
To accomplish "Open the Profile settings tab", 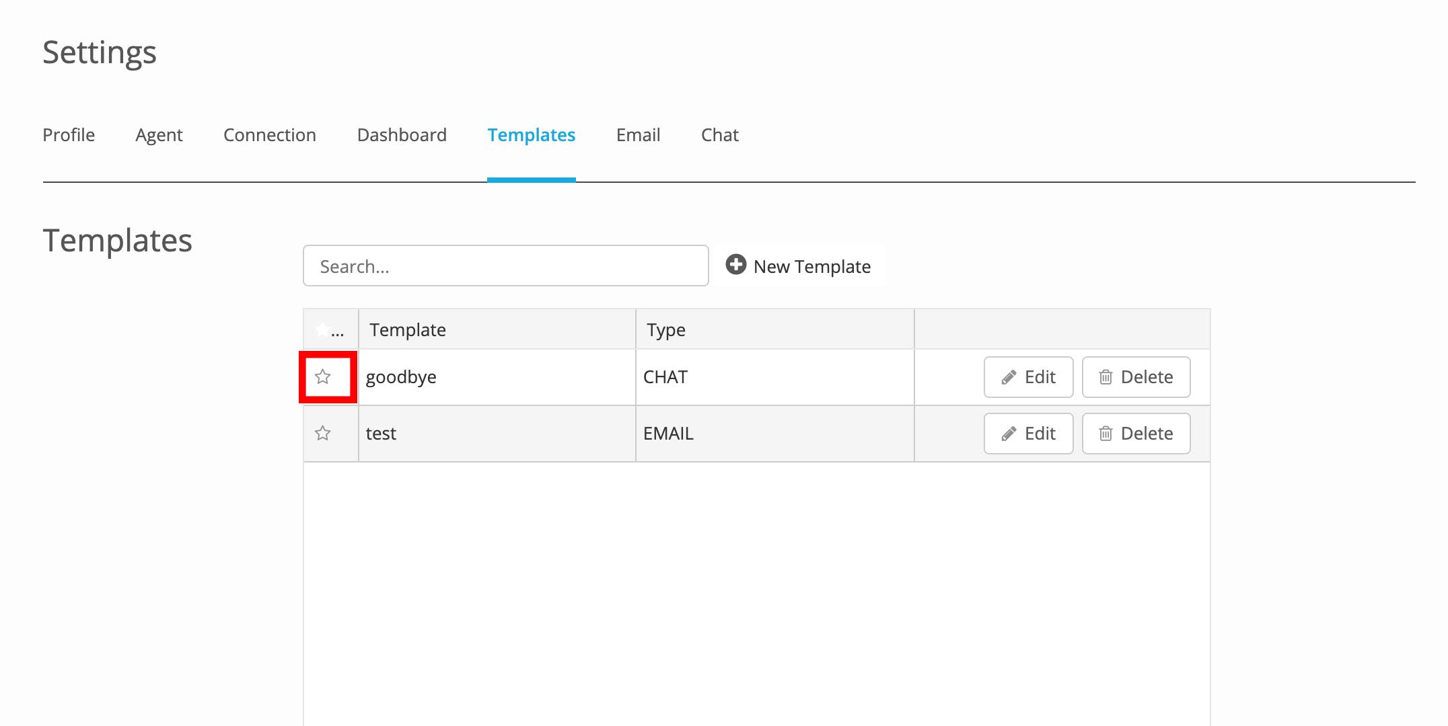I will pos(69,135).
